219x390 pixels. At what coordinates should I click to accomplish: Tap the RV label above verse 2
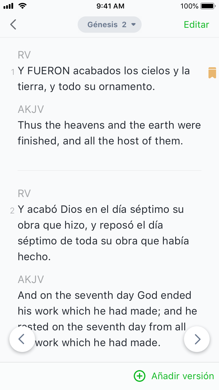point(24,194)
